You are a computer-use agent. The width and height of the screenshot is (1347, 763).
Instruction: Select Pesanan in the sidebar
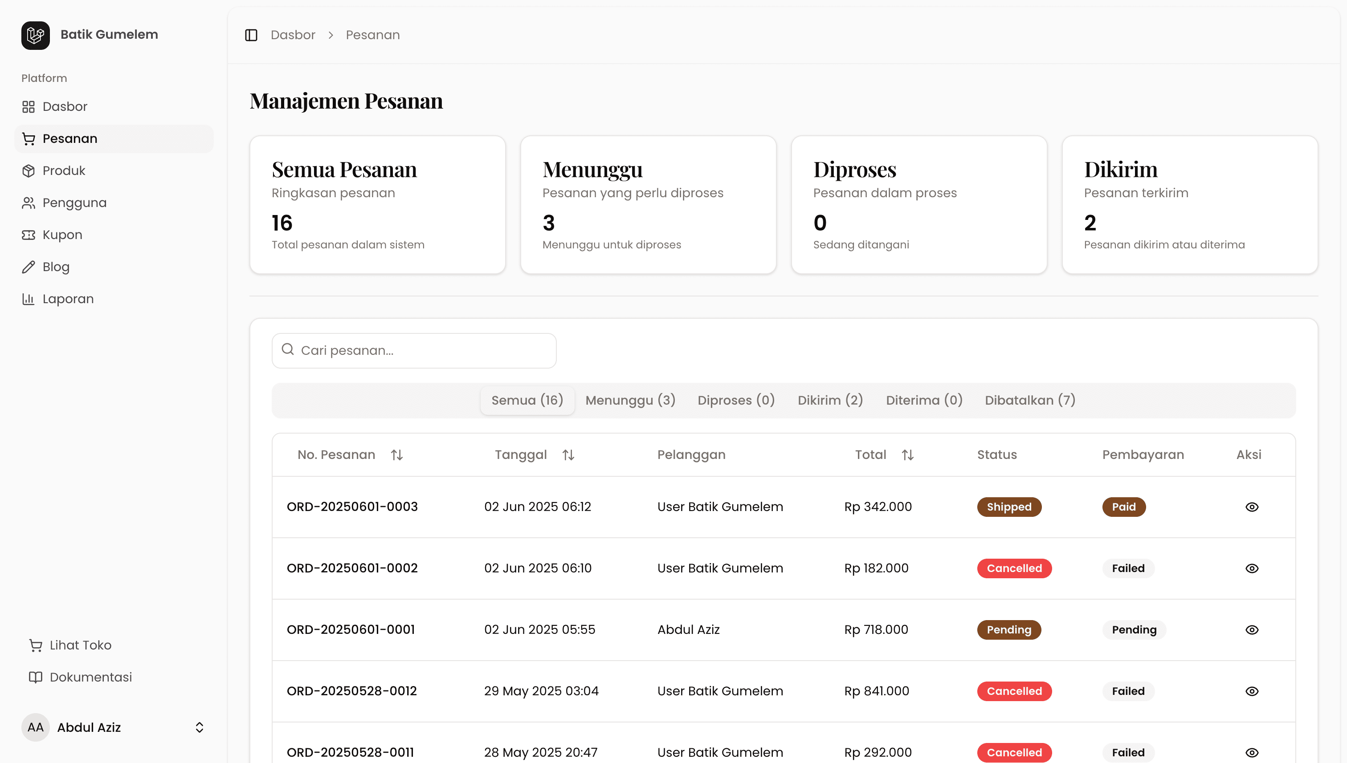[114, 139]
